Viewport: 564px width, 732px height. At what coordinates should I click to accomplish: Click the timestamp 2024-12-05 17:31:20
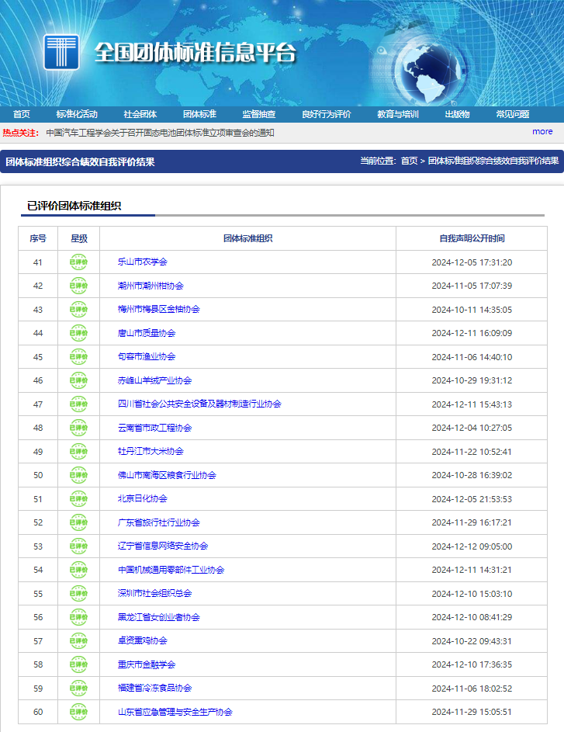click(472, 262)
